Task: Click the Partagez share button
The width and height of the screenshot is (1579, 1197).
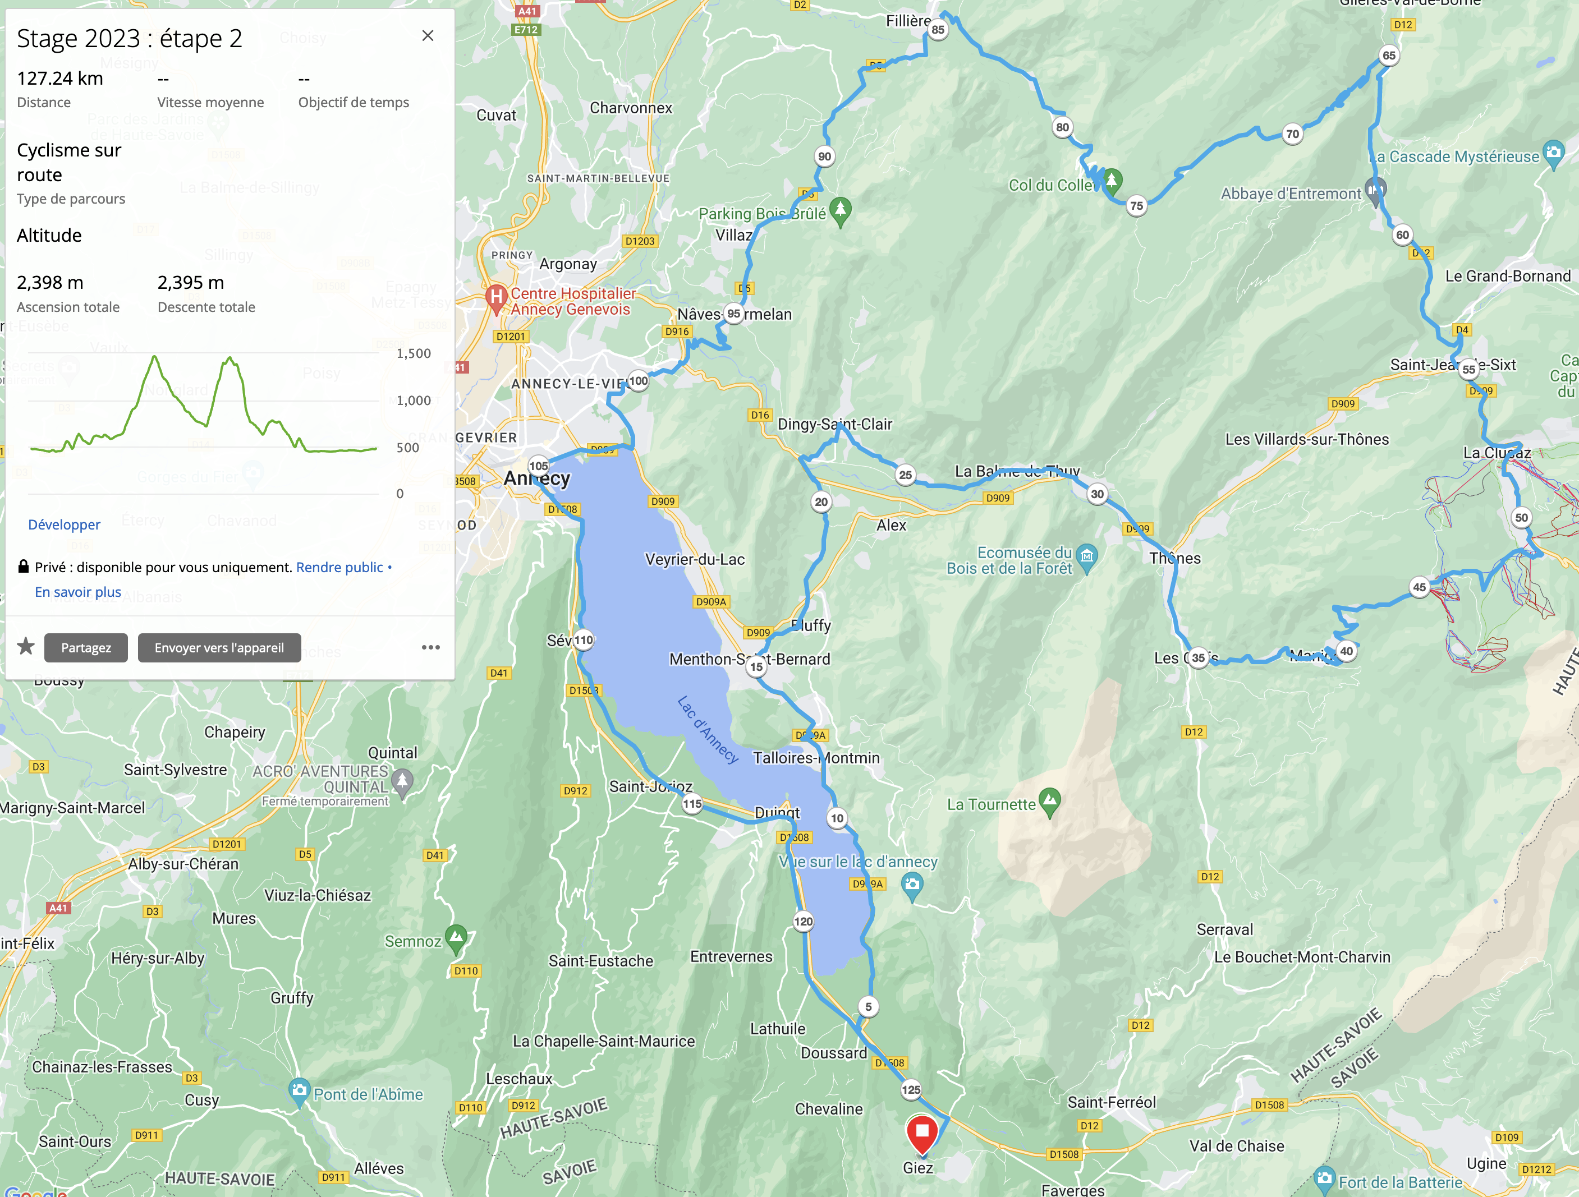Action: coord(86,647)
